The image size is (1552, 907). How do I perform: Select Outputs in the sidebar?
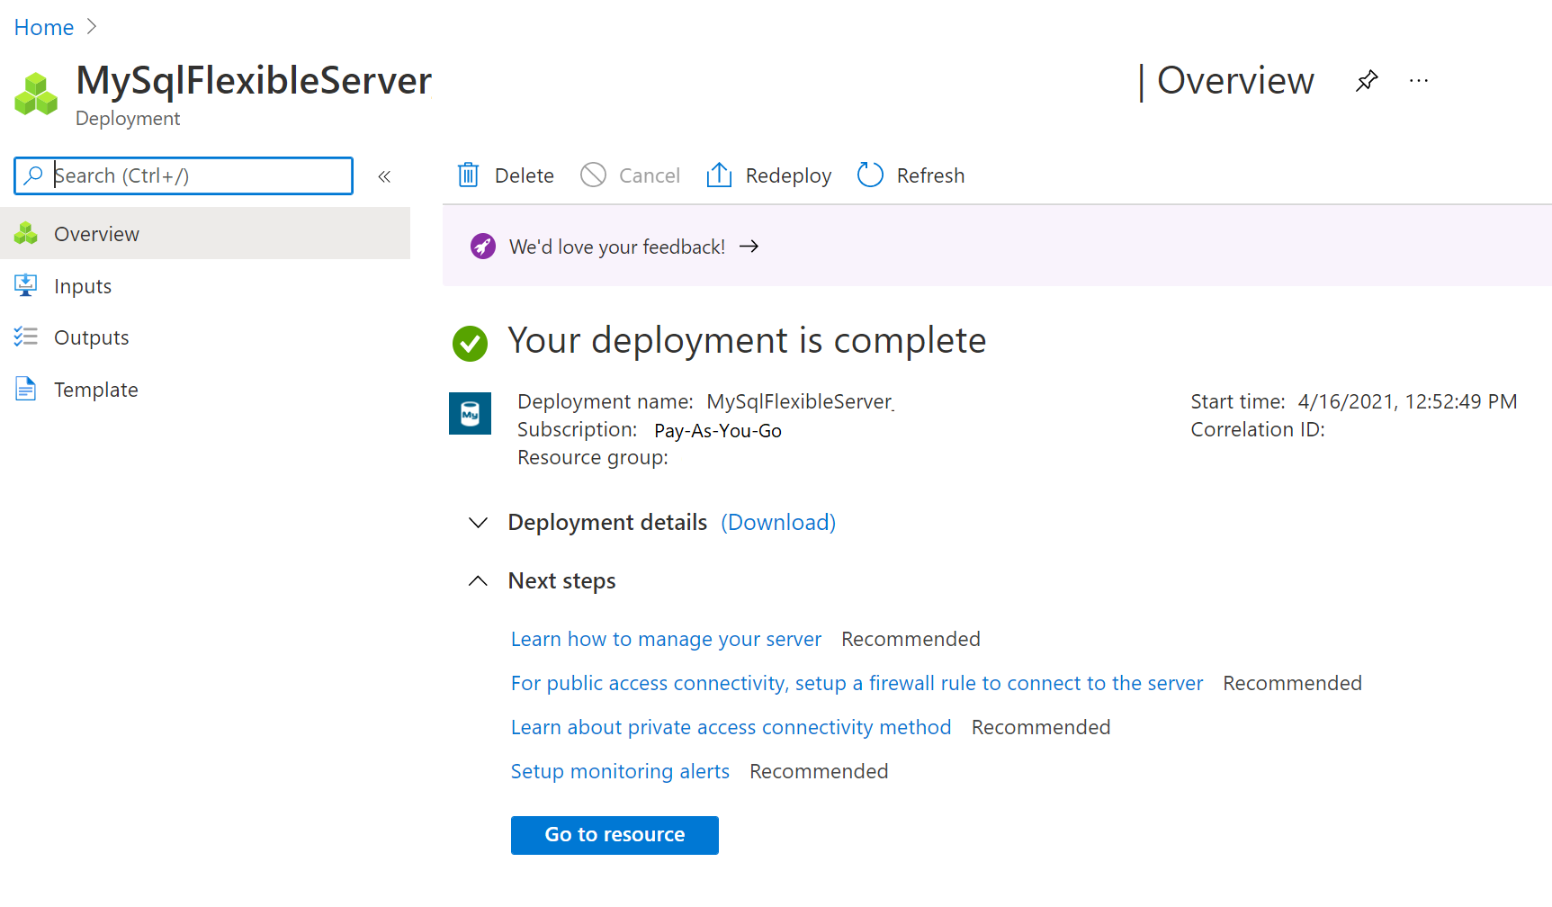tap(91, 337)
